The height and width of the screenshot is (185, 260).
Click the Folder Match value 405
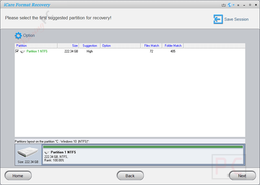(173, 51)
